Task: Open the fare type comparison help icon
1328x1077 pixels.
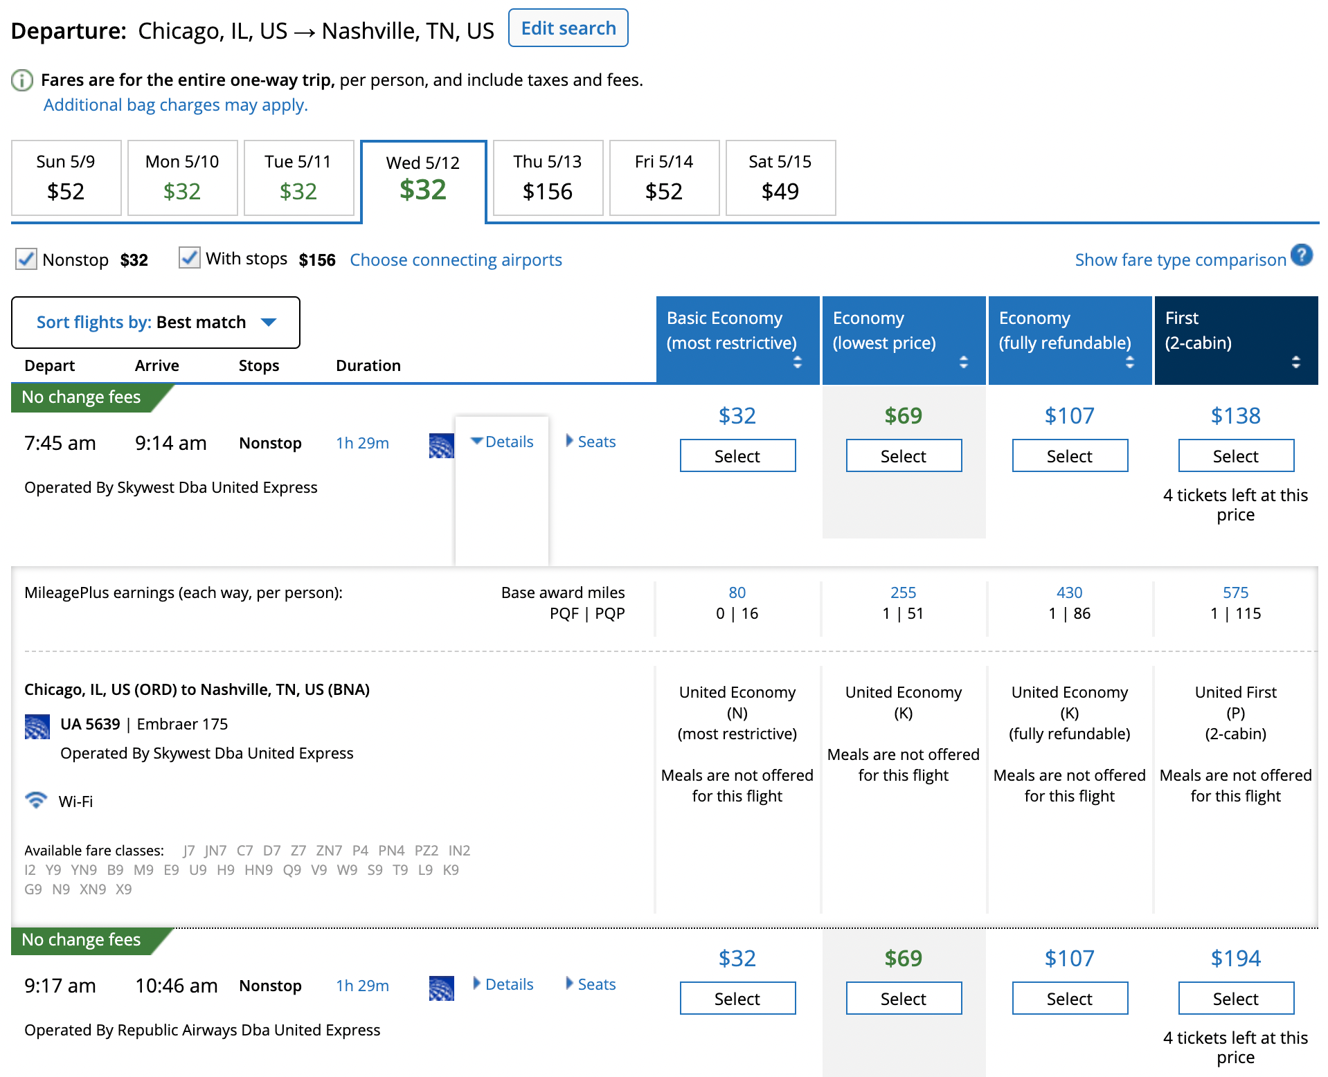Action: [x=1302, y=255]
